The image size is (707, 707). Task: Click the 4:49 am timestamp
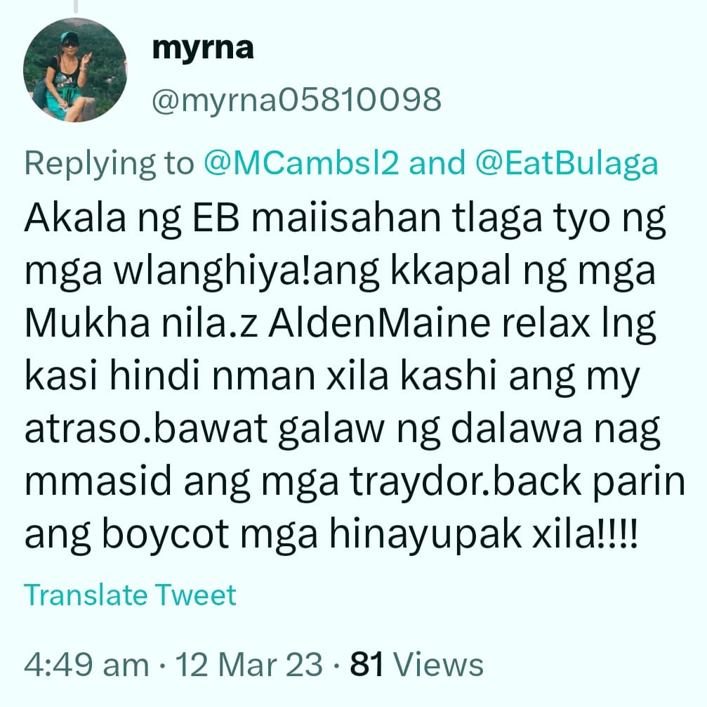click(x=86, y=665)
